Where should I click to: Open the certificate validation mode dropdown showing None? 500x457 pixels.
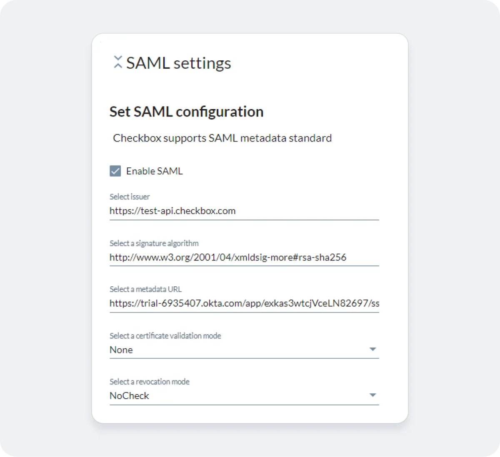coord(373,349)
